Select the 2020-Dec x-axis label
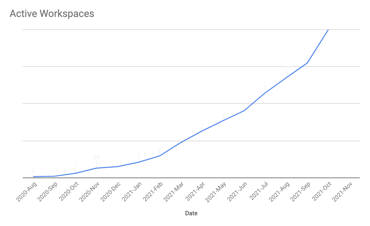This screenshot has height=226, width=370. click(110, 192)
